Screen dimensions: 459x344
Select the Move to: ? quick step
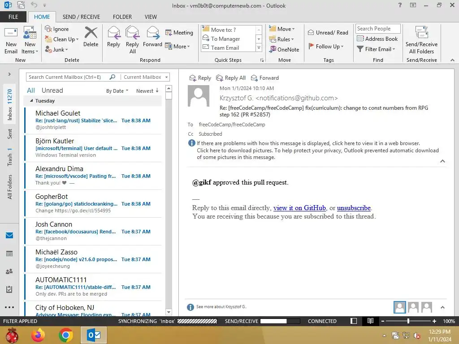coord(229,30)
